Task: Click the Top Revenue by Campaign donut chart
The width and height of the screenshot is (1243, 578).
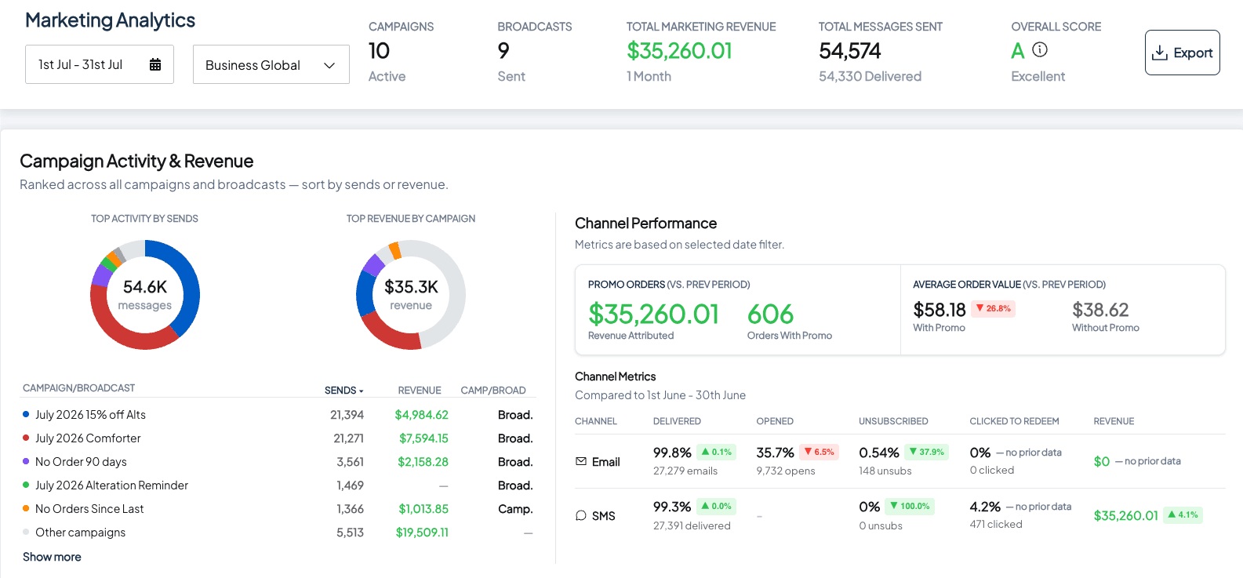Action: (x=411, y=295)
